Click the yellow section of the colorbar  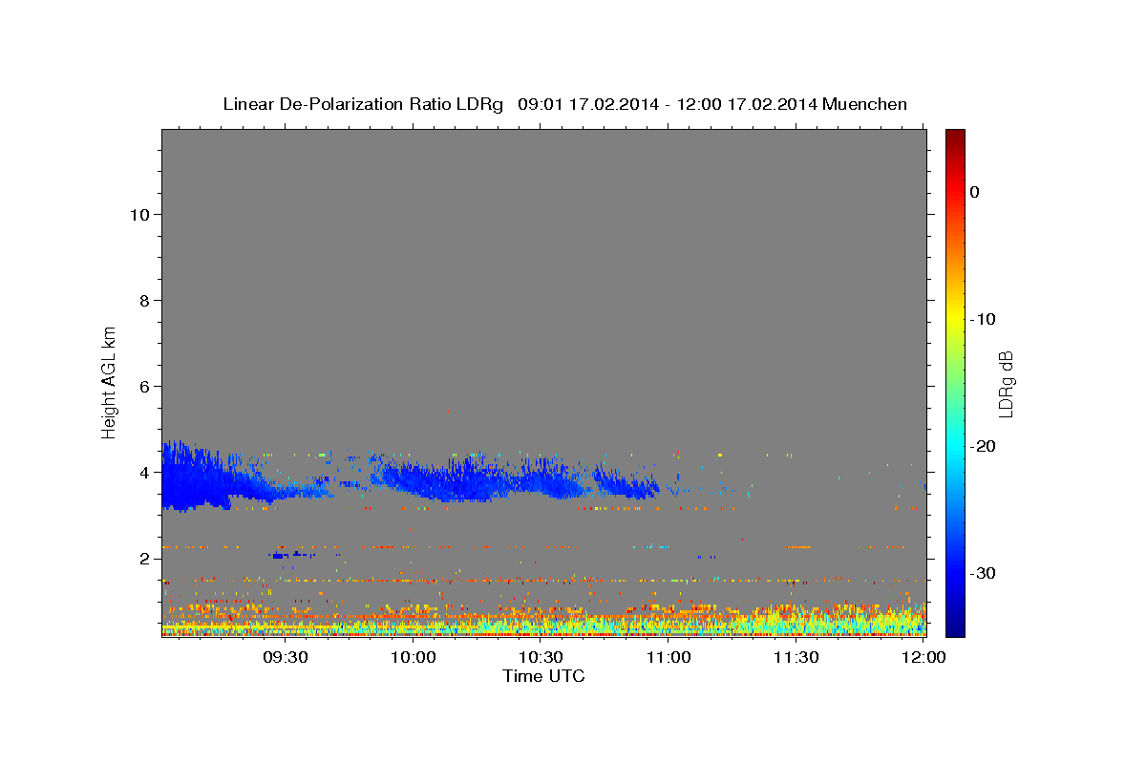tap(955, 320)
